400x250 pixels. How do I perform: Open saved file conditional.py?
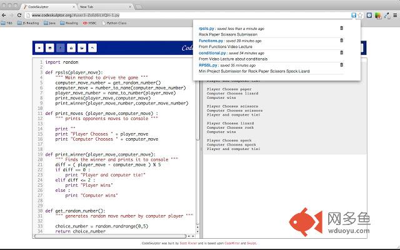pos(212,52)
